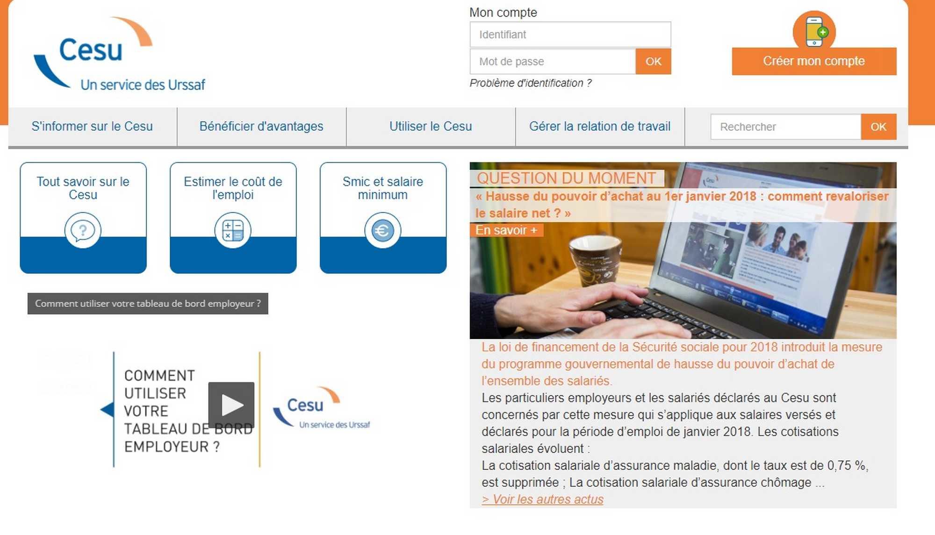935x535 pixels.
Task: Click the Identifiant input field
Action: click(x=570, y=35)
